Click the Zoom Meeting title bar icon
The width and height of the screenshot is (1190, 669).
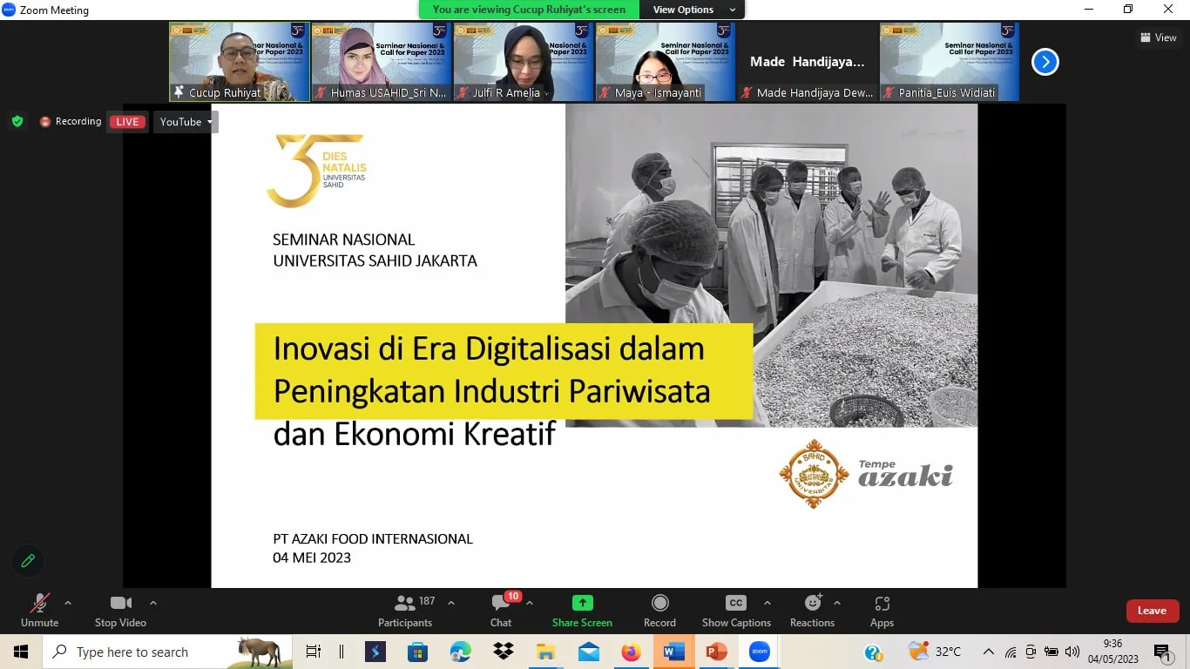[9, 10]
